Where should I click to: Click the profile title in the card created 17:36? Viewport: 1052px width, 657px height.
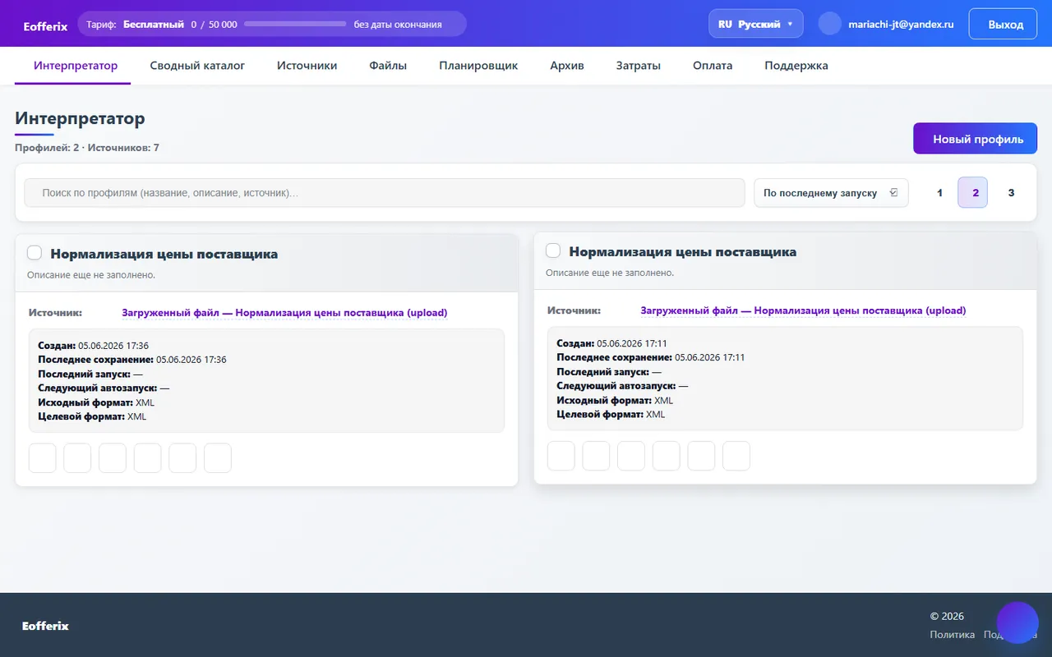click(164, 254)
